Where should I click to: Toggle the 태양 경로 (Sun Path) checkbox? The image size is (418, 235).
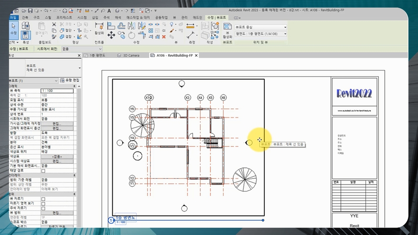43,171
